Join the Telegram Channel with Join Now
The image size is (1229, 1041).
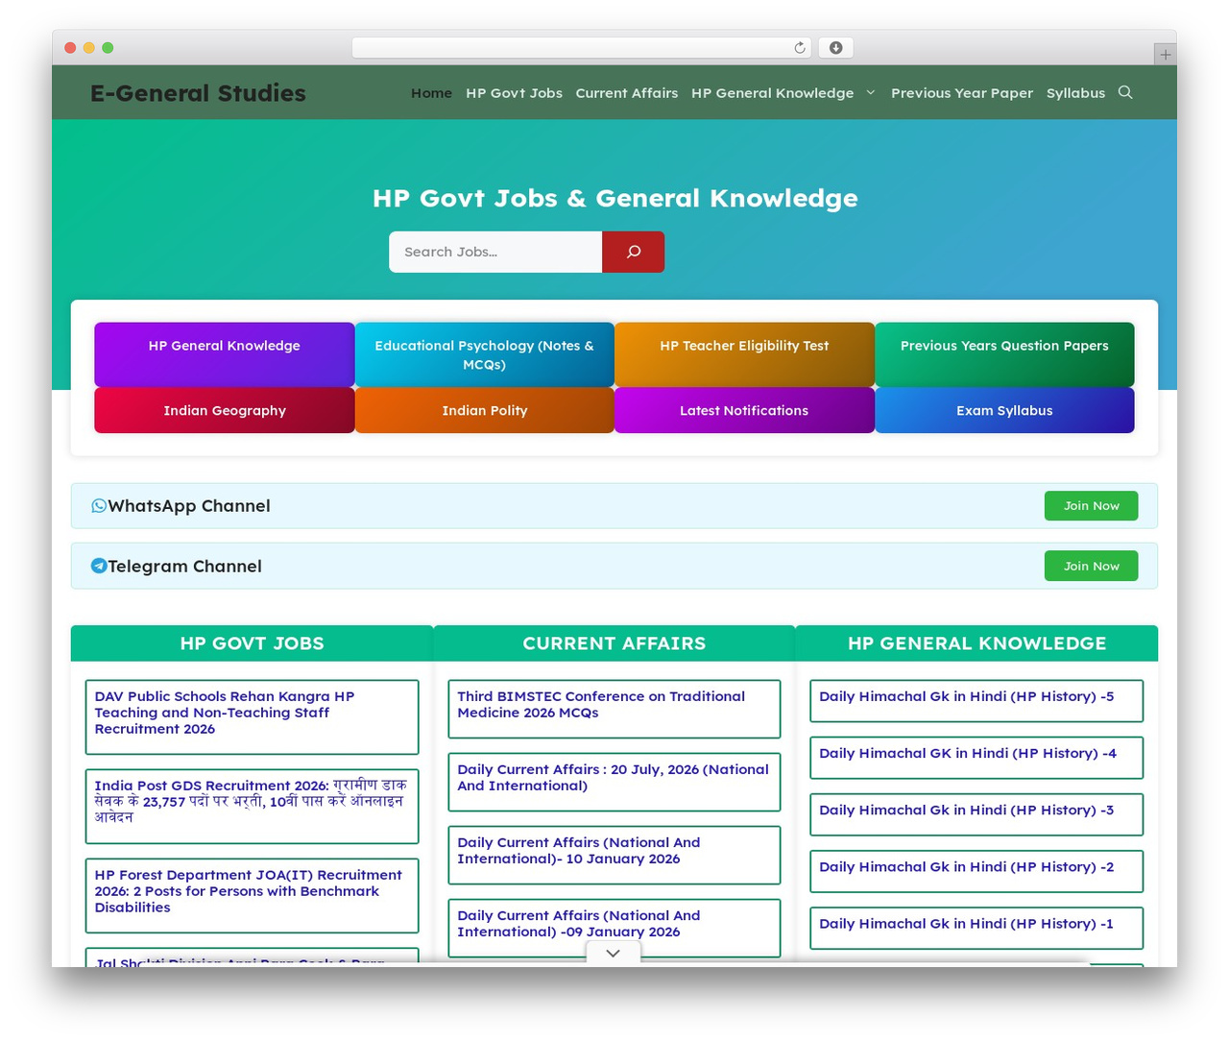tap(1091, 566)
